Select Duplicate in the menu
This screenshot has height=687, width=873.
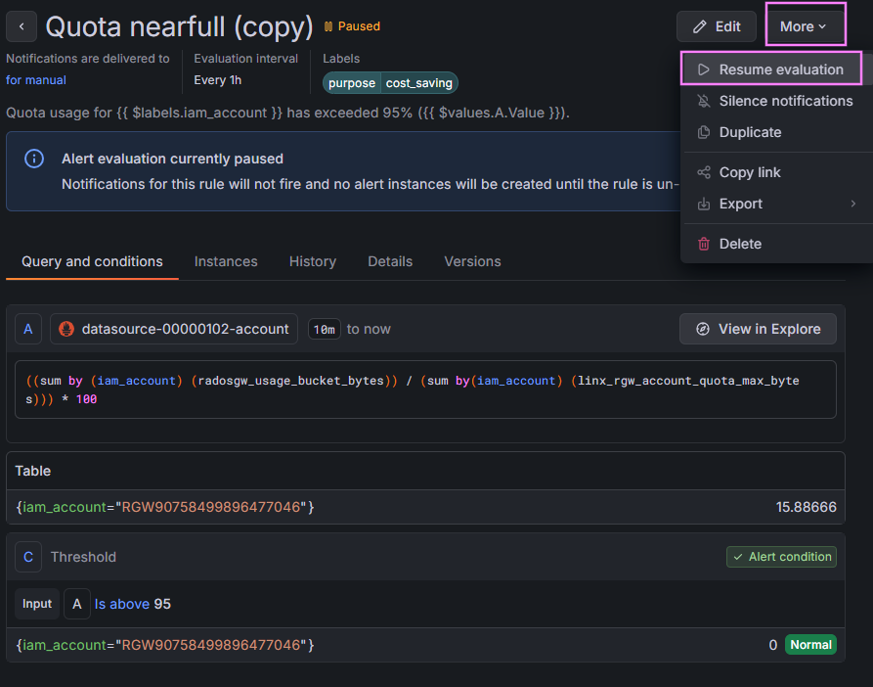(776, 132)
